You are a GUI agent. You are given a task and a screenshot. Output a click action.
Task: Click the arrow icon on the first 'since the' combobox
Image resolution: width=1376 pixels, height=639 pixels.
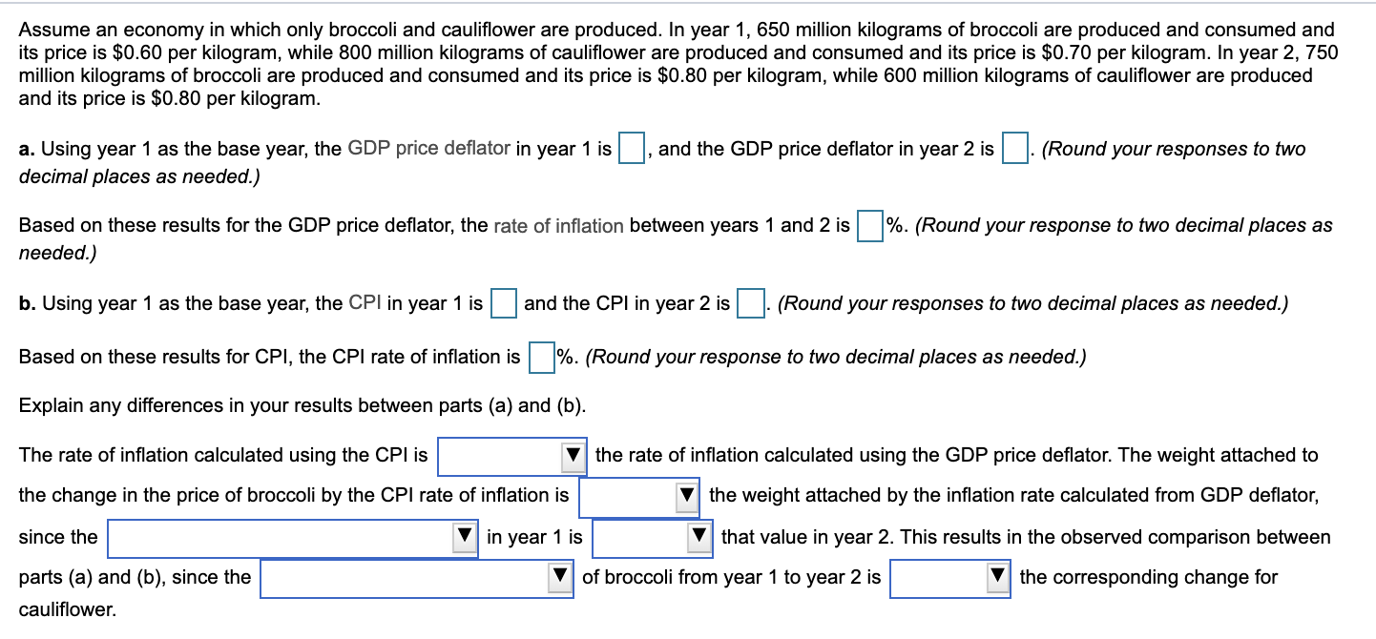(467, 537)
